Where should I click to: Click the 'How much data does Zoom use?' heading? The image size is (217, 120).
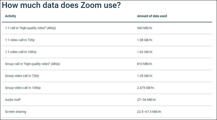(x=61, y=5)
